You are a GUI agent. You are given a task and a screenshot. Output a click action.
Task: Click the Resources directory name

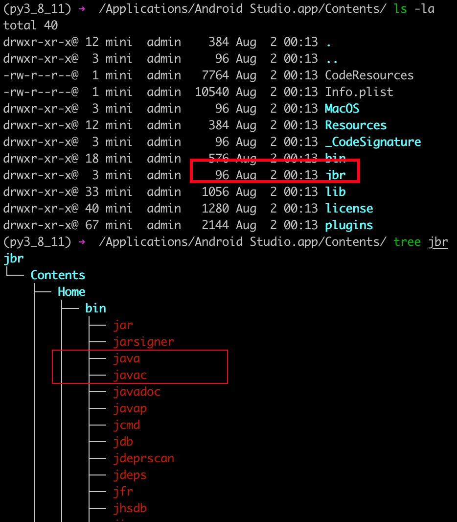click(x=356, y=125)
